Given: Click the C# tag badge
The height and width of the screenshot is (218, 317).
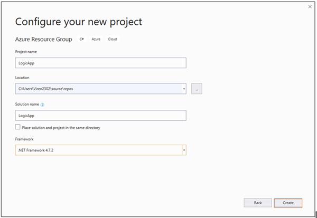Looking at the screenshot, I should pyautogui.click(x=82, y=39).
